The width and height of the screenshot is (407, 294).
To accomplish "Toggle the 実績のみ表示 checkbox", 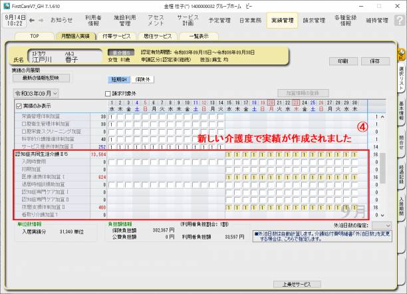I will (19, 106).
